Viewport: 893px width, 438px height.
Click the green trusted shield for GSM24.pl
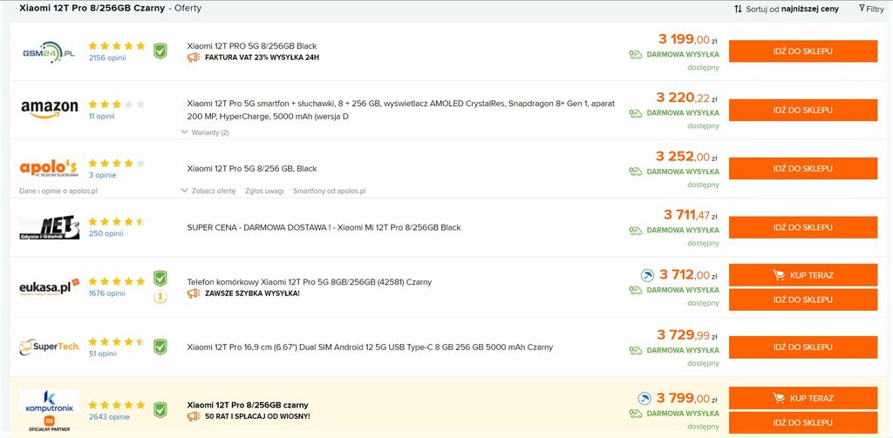(x=160, y=51)
